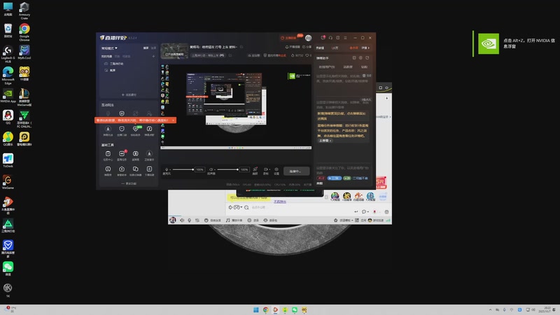Mute the speaker icon next to the second slider
This screenshot has height=315, width=560.
pos(211,169)
